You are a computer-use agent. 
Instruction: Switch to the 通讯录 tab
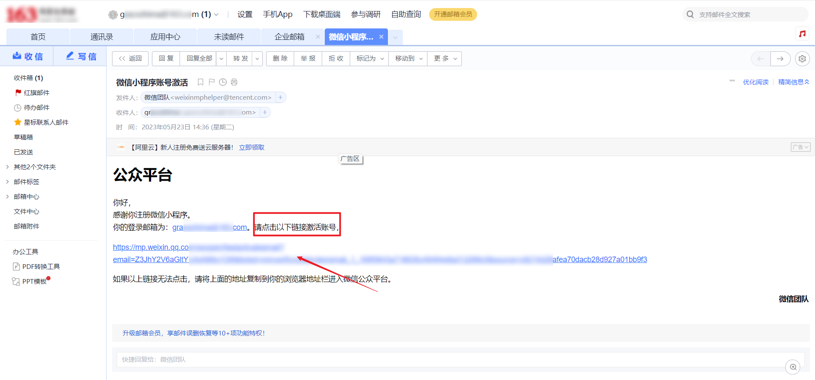[101, 37]
